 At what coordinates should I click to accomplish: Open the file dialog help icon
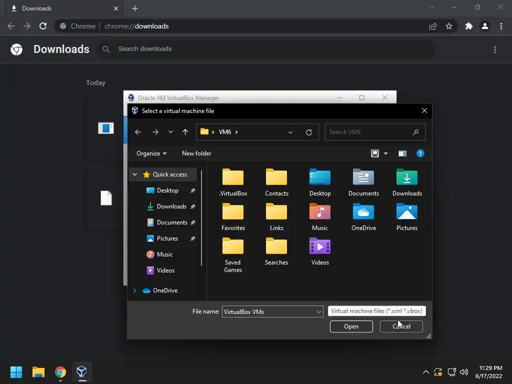pos(420,153)
